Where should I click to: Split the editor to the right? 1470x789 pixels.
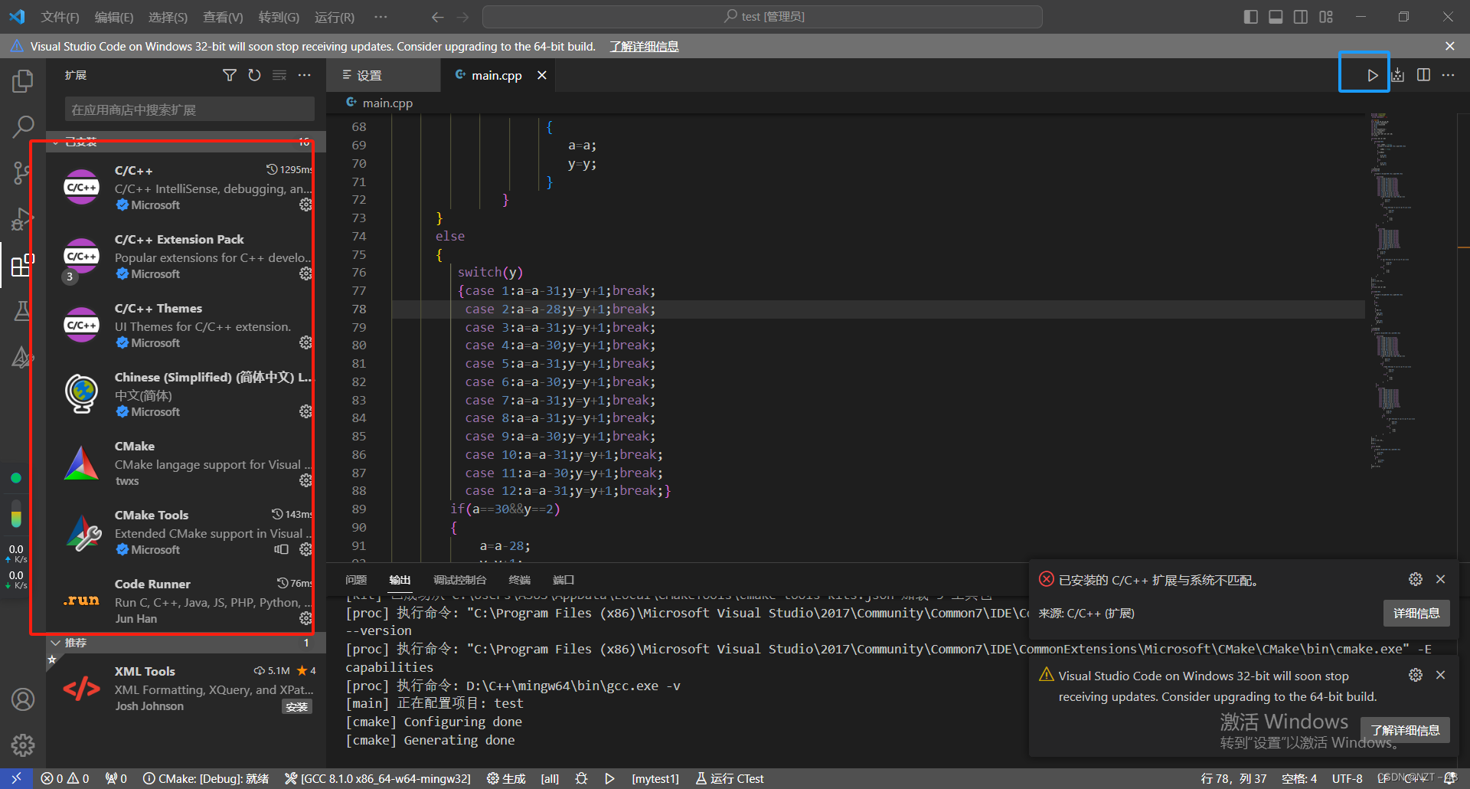coord(1423,75)
